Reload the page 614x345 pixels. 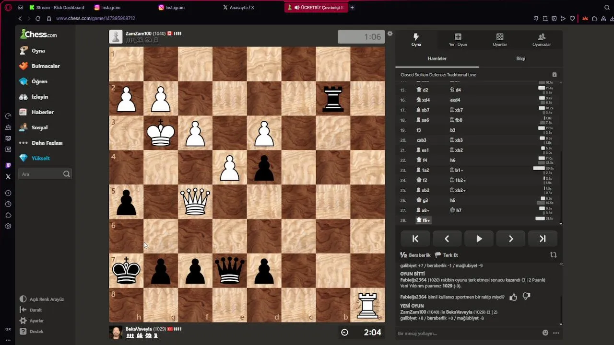coord(38,18)
